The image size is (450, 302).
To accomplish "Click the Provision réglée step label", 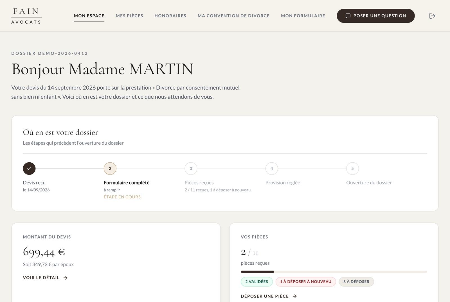I will [283, 183].
